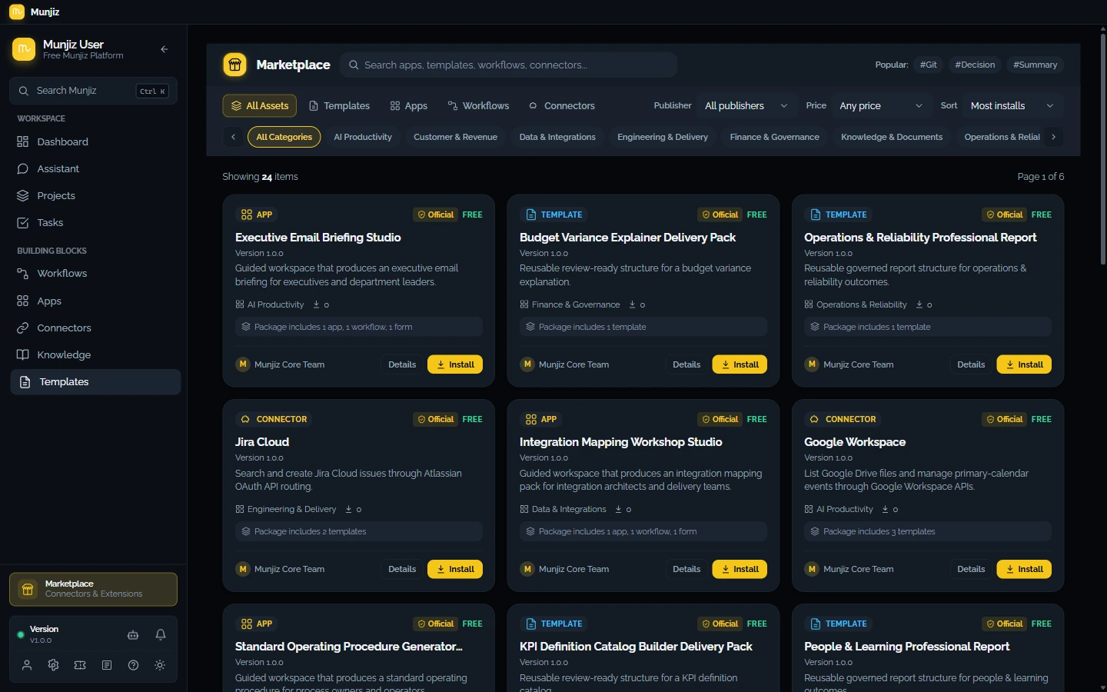Click the Munjiz logo in the title bar
This screenshot has height=692, width=1107.
tap(17, 12)
